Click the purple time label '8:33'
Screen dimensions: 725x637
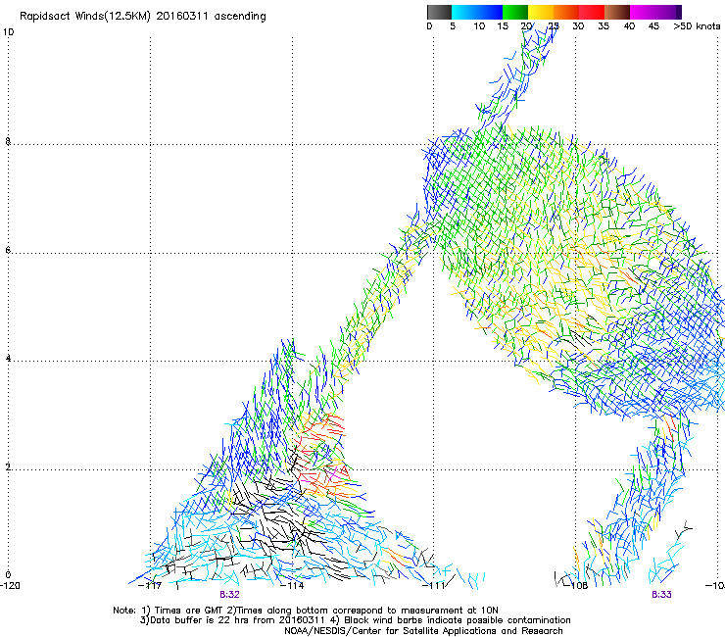tap(661, 595)
